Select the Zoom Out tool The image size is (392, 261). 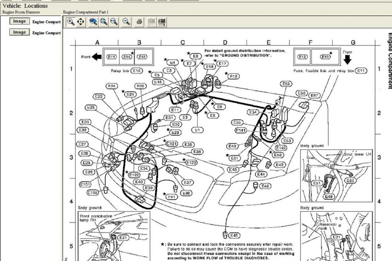tap(126, 22)
